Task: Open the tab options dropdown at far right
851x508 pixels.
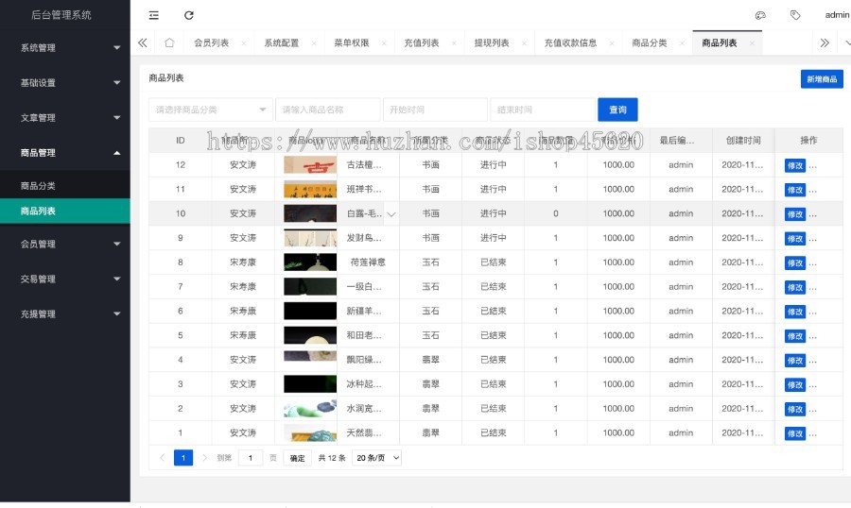Action: click(846, 42)
